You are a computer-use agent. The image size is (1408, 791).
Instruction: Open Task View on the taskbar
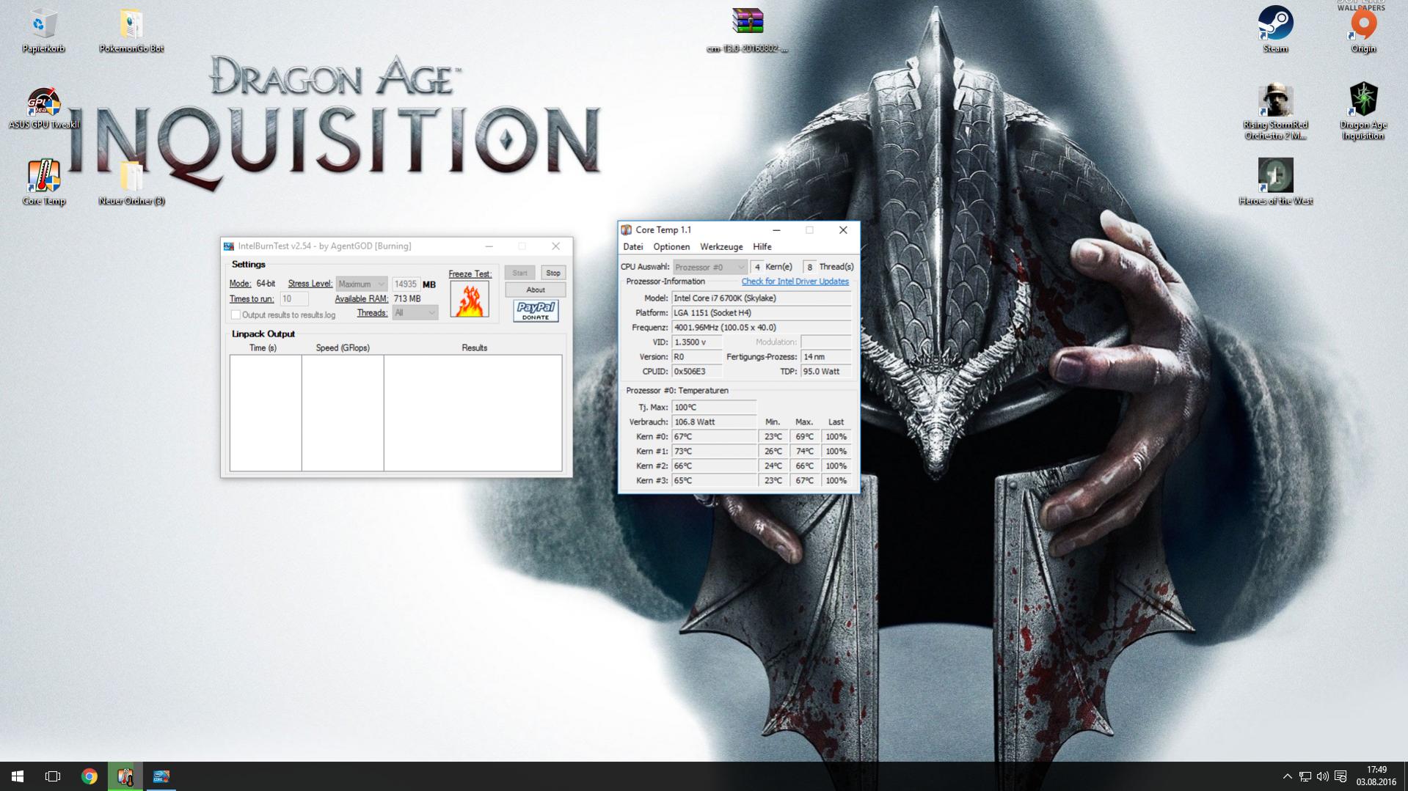point(53,776)
